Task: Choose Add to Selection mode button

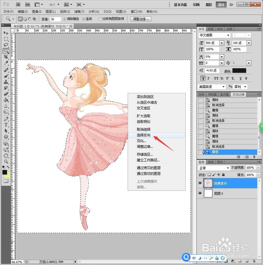Action: coord(25,19)
